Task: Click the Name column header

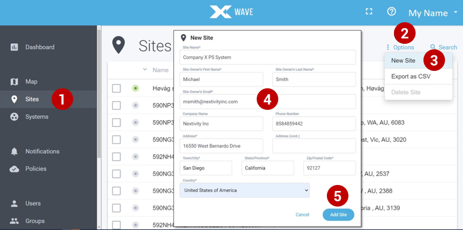Action: click(160, 70)
